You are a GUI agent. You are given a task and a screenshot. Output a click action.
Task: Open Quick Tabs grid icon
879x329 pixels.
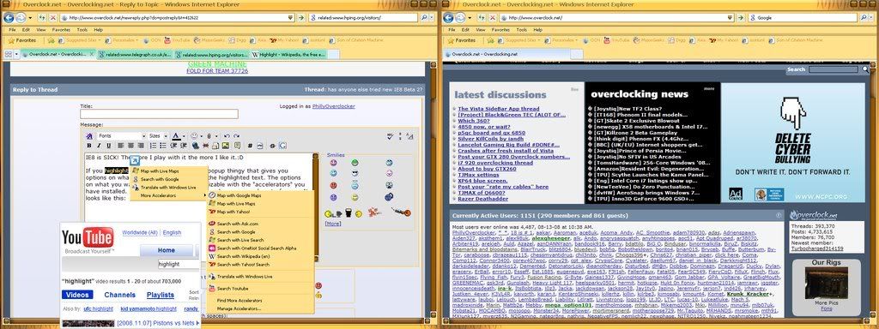point(9,54)
